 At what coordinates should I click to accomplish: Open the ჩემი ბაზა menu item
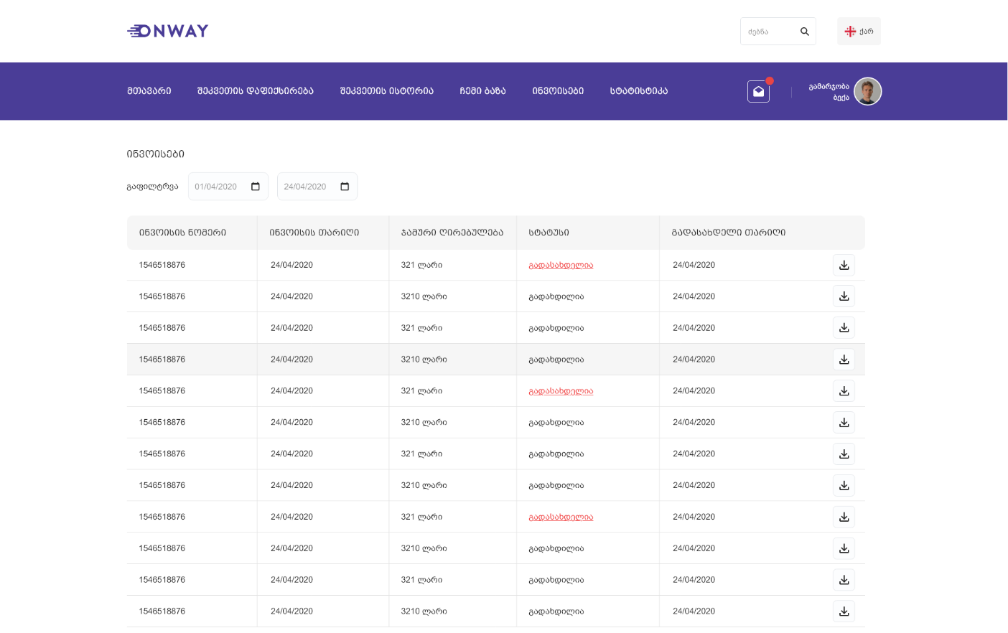coord(482,91)
